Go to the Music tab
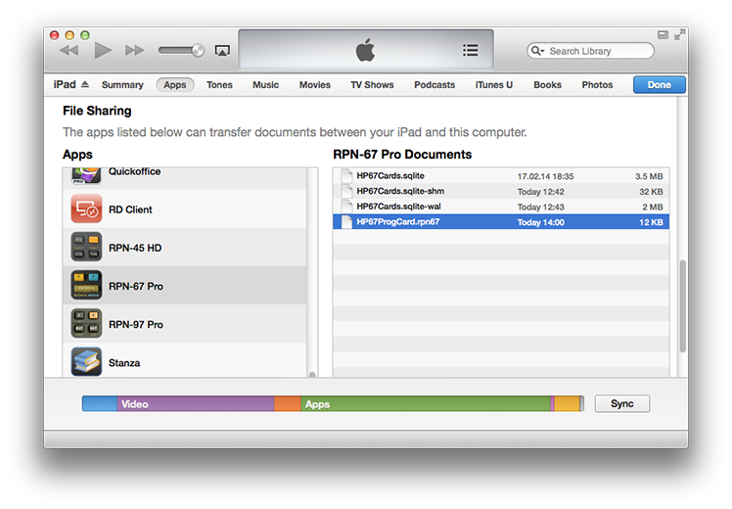732x509 pixels. click(x=265, y=85)
